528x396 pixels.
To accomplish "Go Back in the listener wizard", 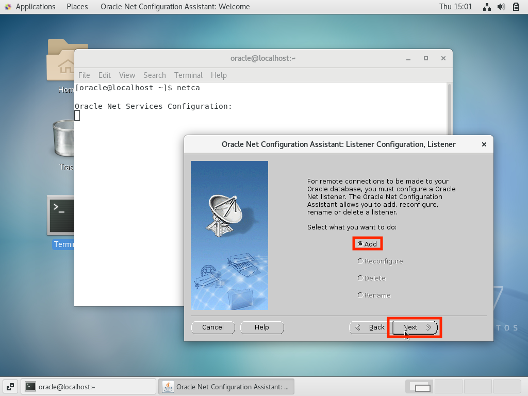I will pyautogui.click(x=370, y=327).
